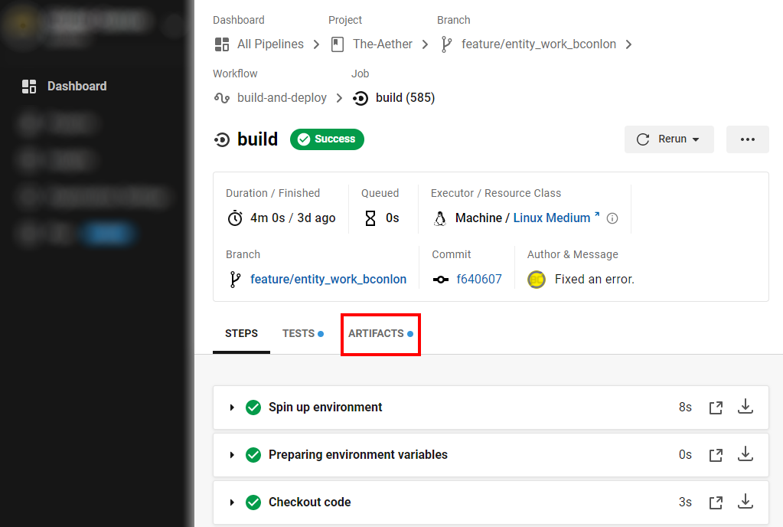783x527 pixels.
Task: Switch to the STEPS tab
Action: coord(241,334)
